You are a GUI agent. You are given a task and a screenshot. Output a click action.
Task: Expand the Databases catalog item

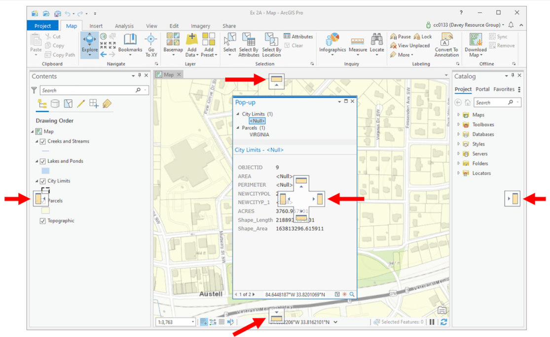(459, 134)
